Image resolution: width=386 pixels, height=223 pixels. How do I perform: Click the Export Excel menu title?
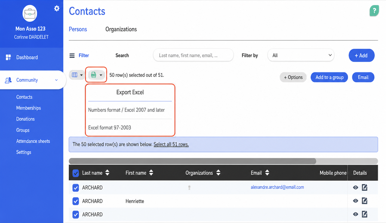[x=130, y=92]
